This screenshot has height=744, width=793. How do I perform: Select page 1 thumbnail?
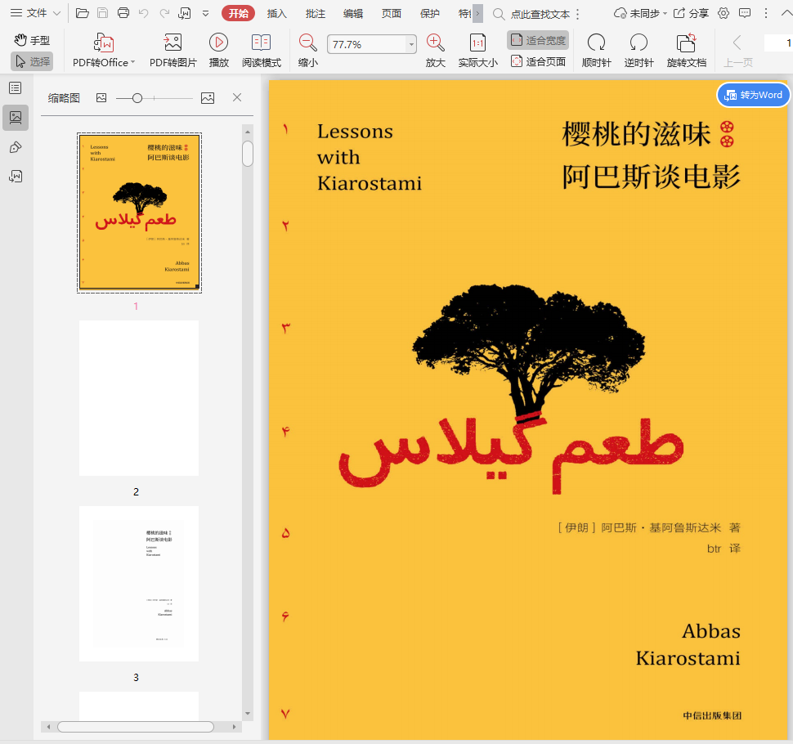(x=139, y=213)
